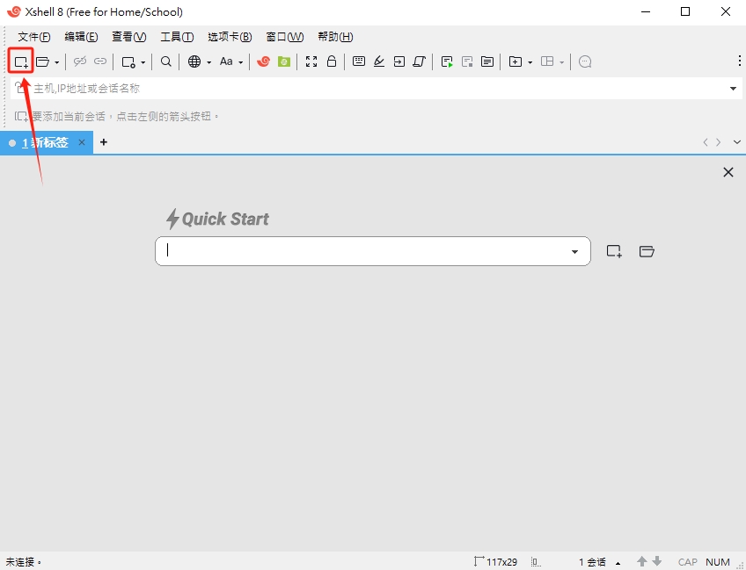Click the '117x29' terminal size status text
Screen dimensions: 746x570
(x=502, y=562)
